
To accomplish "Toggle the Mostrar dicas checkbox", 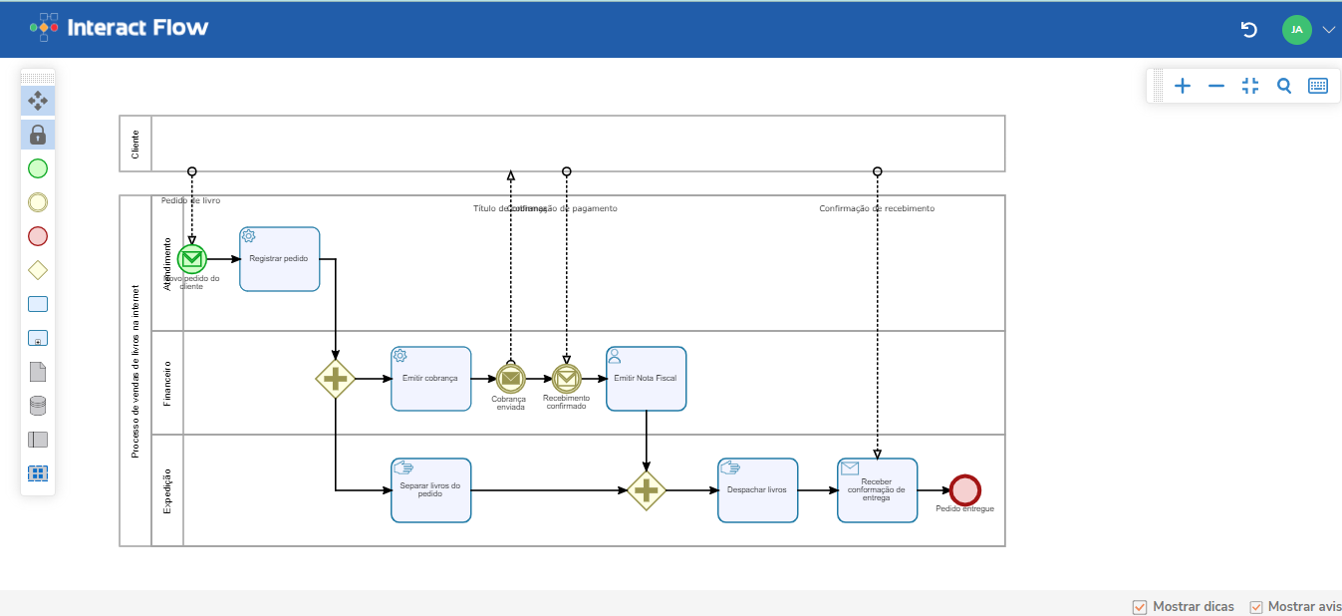I will point(1140,607).
